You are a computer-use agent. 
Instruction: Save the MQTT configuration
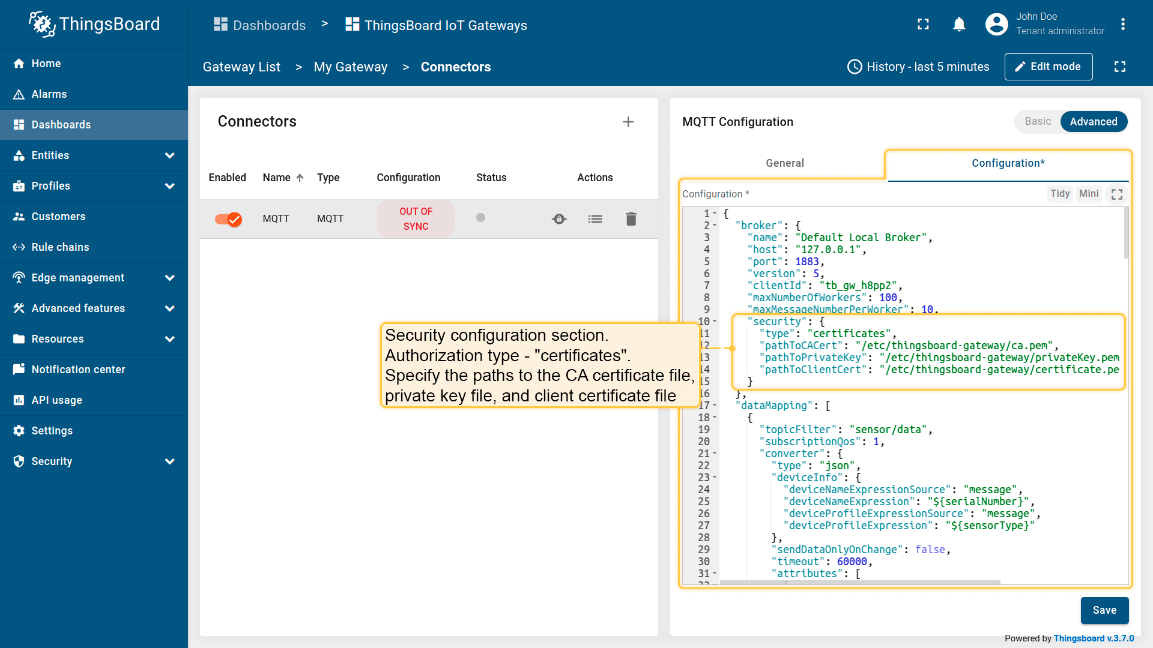click(x=1104, y=610)
